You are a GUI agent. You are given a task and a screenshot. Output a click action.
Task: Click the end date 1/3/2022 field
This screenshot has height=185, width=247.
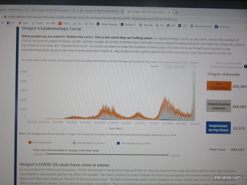pyautogui.click(x=175, y=155)
